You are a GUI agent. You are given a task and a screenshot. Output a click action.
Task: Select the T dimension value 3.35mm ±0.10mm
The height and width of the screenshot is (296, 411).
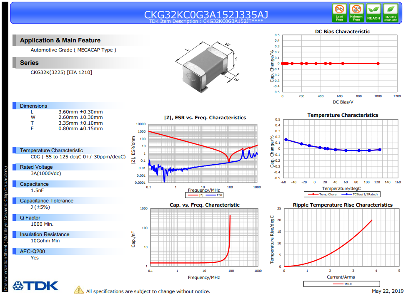80,123
